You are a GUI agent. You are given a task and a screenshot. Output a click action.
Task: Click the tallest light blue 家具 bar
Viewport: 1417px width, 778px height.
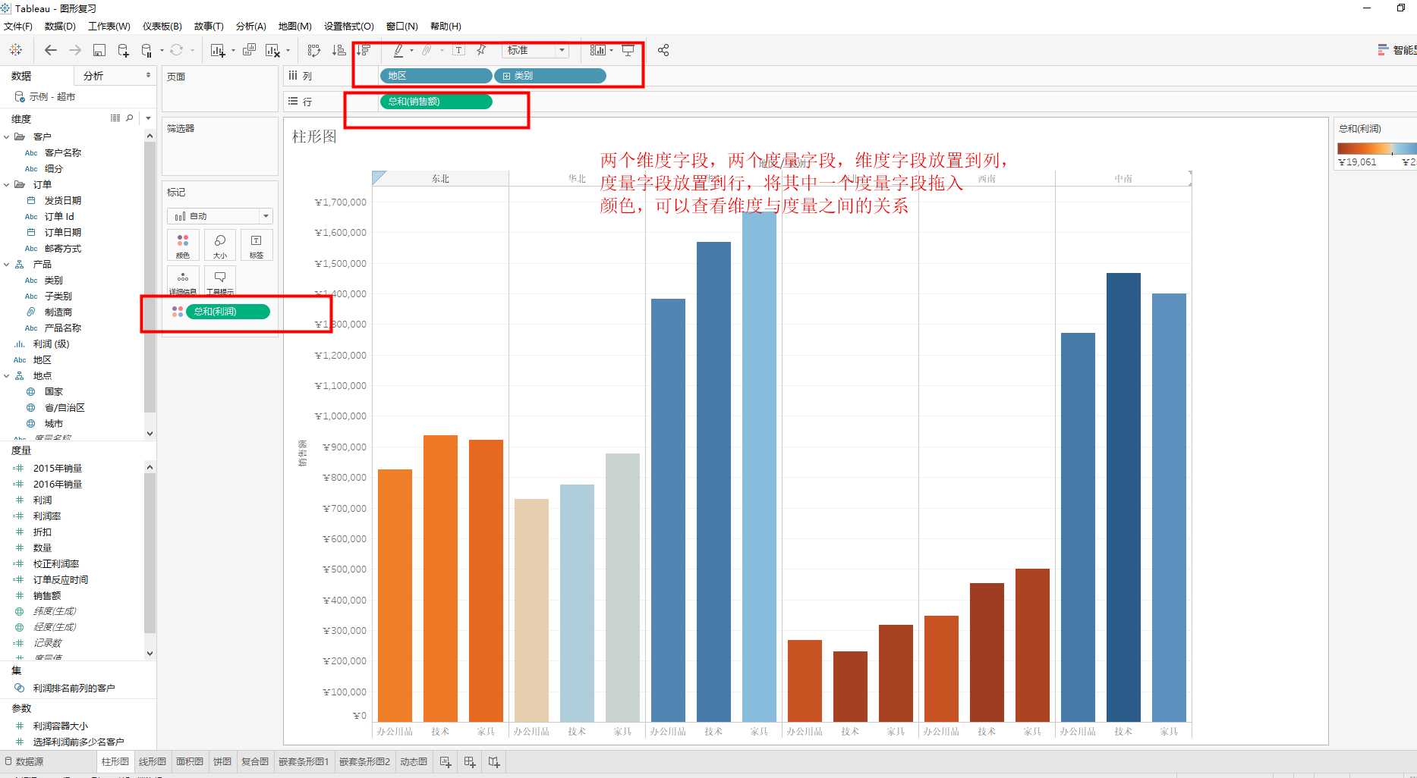pos(759,466)
